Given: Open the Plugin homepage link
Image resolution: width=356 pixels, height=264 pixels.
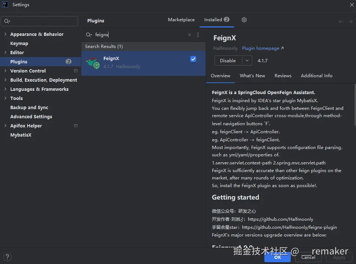Looking at the screenshot, I should tap(263, 48).
